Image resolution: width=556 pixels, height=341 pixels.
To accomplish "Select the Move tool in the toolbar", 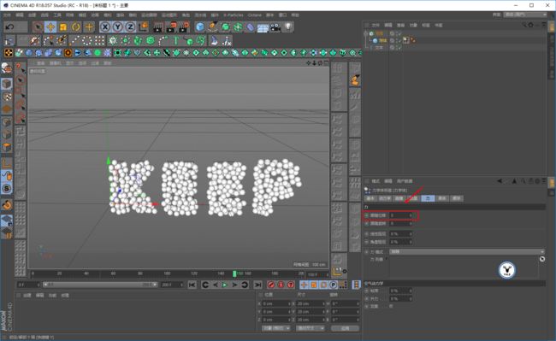I will (50, 26).
